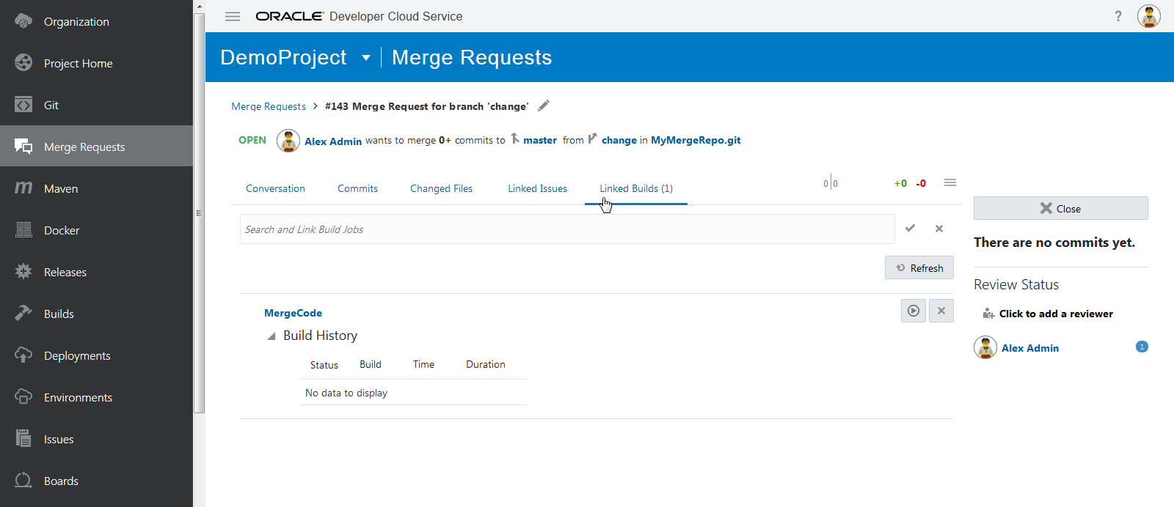This screenshot has height=507, width=1174.
Task: Click the Search and Link Build Jobs field
Action: 566,229
